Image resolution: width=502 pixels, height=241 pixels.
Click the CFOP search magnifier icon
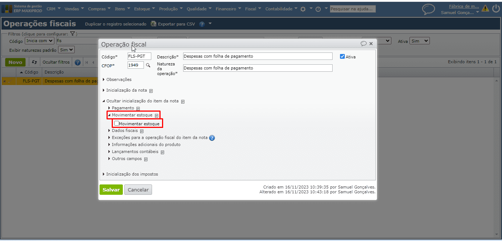(148, 65)
